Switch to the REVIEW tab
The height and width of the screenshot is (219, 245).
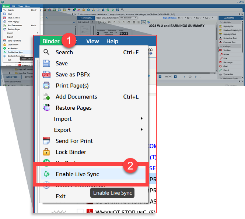[29, 77]
